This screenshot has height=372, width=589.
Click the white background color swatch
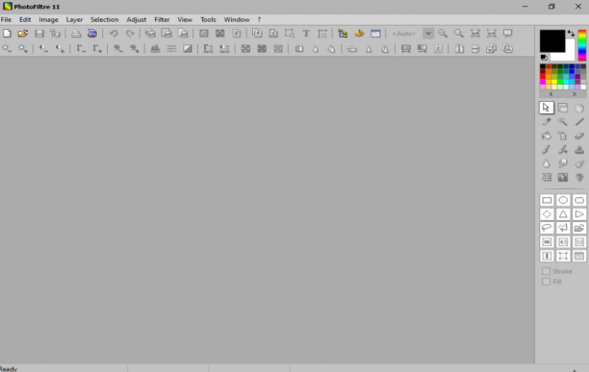570,56
